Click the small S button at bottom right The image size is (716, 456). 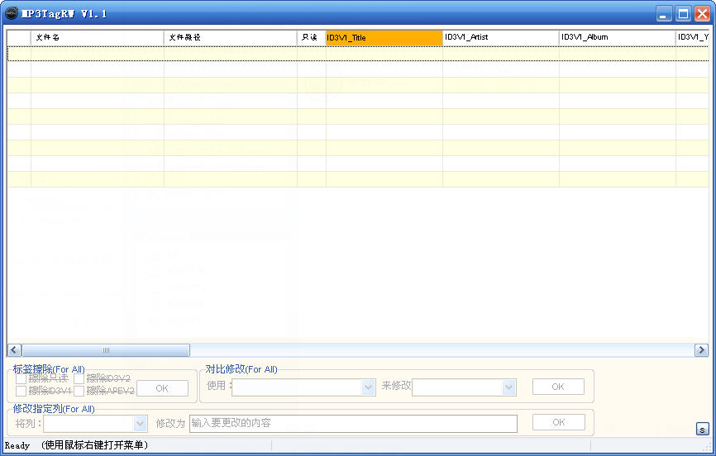tap(702, 429)
